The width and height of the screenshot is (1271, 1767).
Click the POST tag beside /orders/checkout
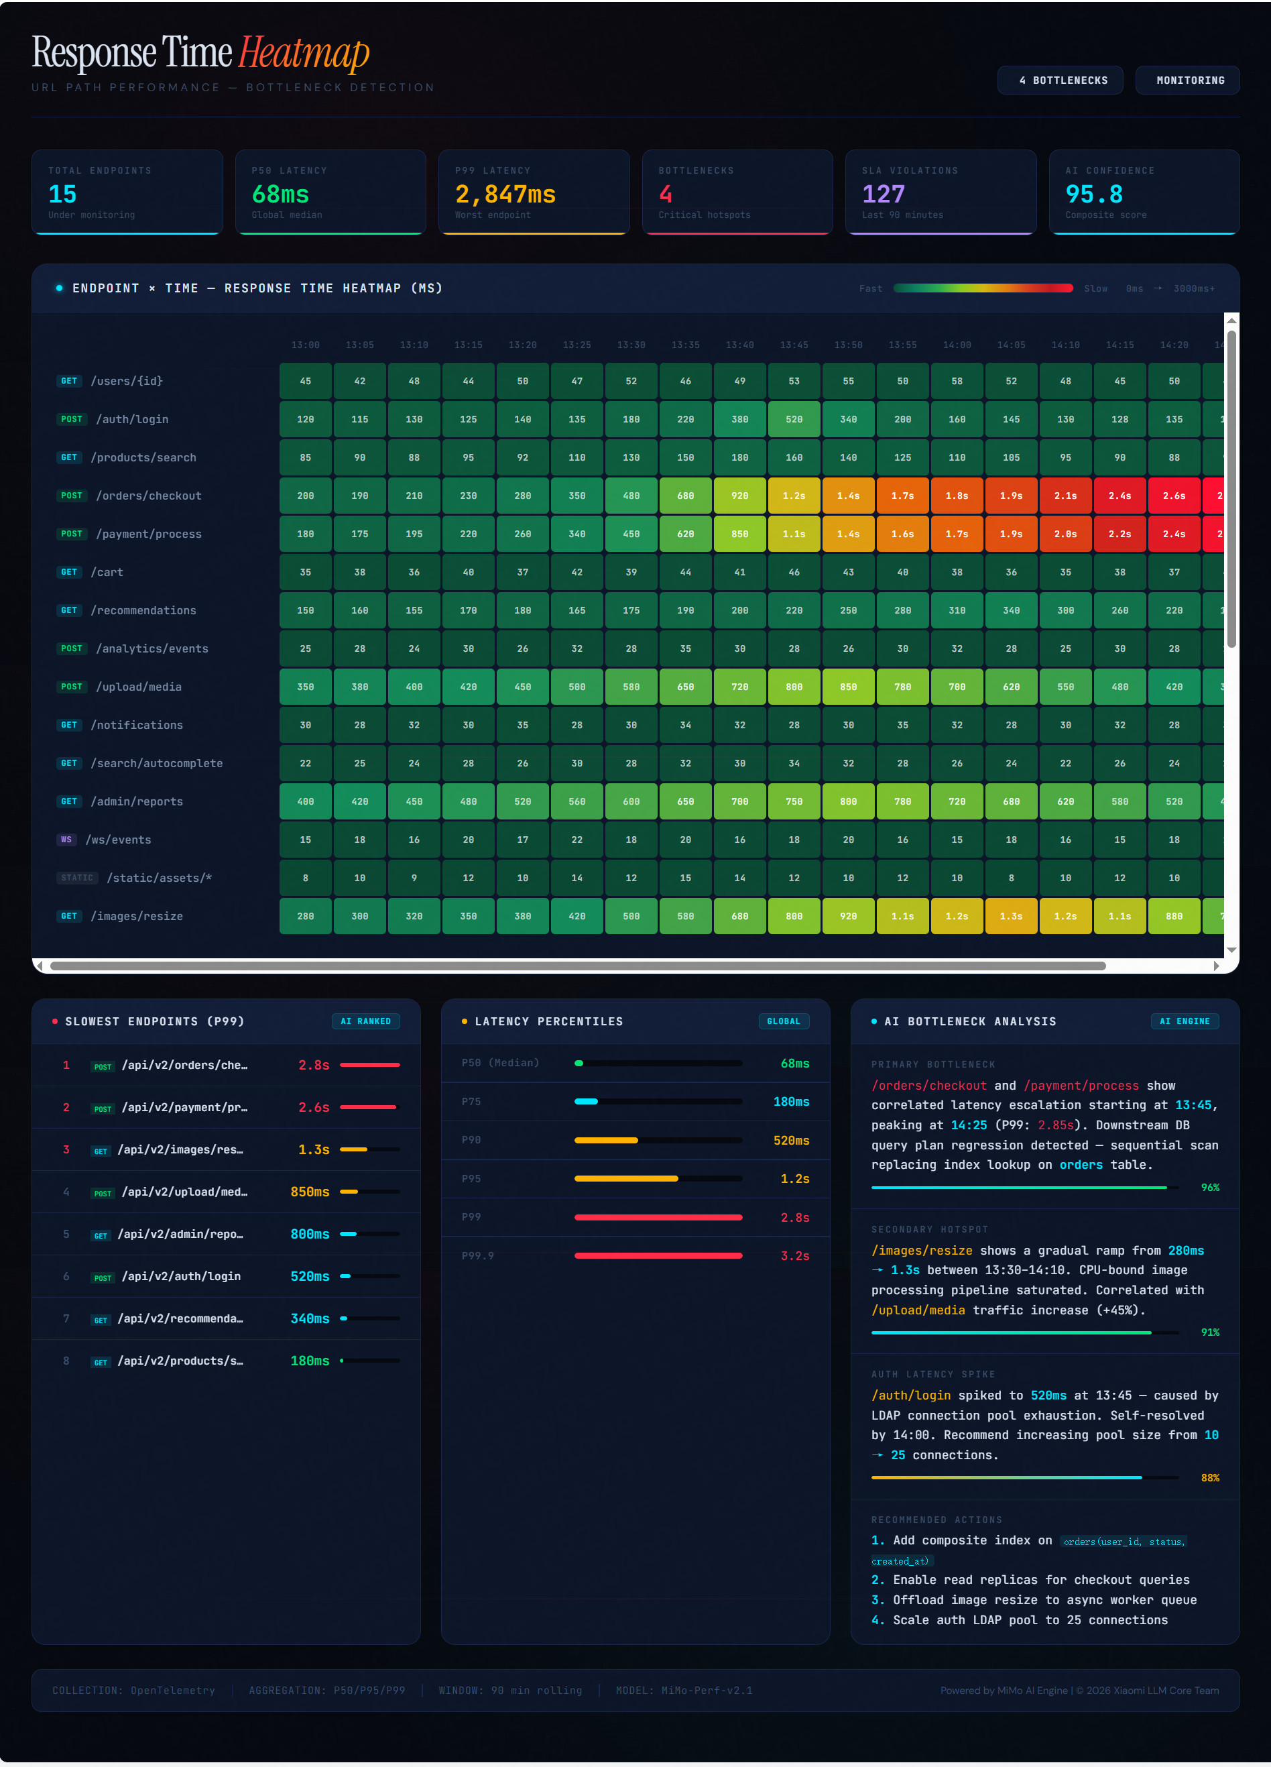click(72, 496)
